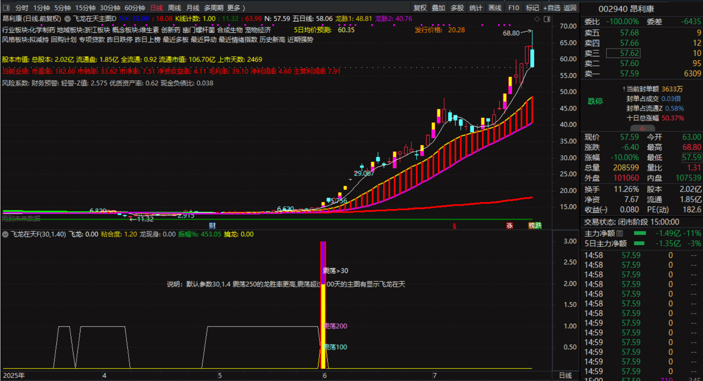Viewport: 703px width, 381px height.
Task: Add the stock via +自选 button
Action: pos(552,8)
